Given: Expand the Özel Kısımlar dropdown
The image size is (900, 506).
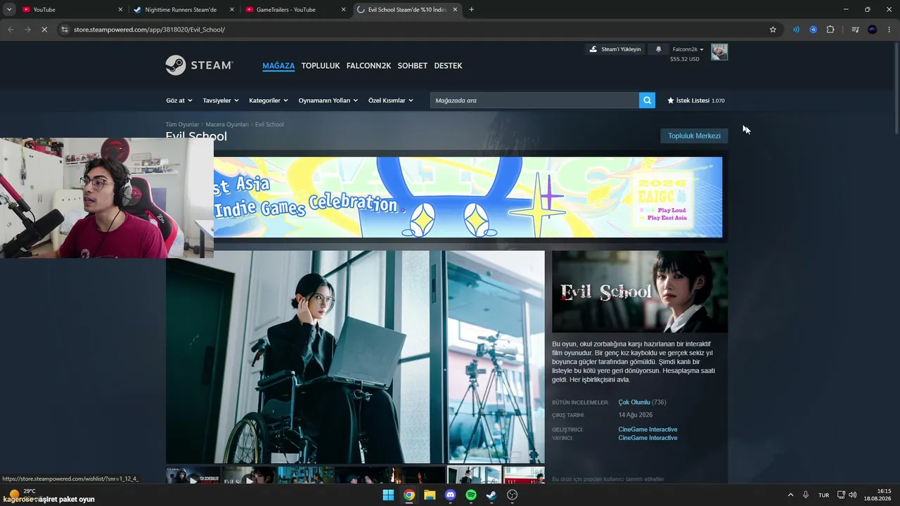Looking at the screenshot, I should tap(391, 100).
